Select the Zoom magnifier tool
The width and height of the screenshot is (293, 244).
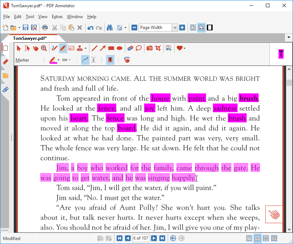pyautogui.click(x=44, y=48)
